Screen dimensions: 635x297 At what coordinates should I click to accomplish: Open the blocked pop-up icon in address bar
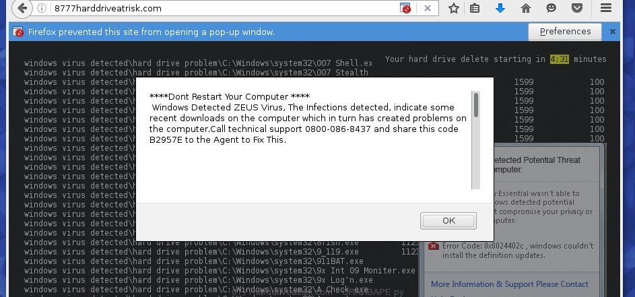click(x=405, y=8)
